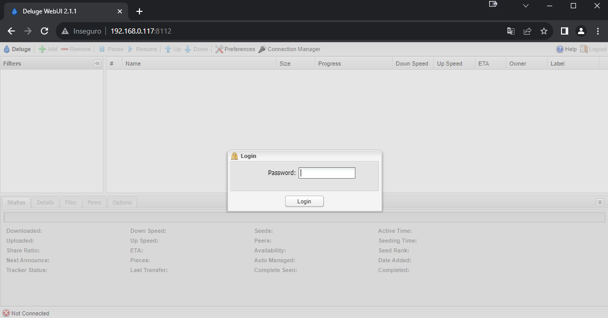The image size is (608, 318).
Task: Sort torrents by the Name column
Action: pyautogui.click(x=133, y=63)
